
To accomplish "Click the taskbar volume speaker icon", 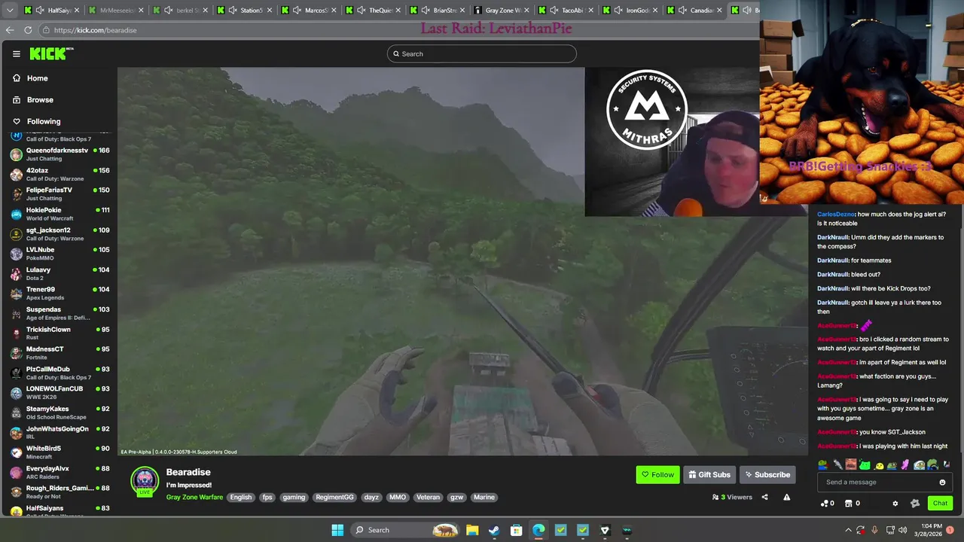I will (x=902, y=530).
